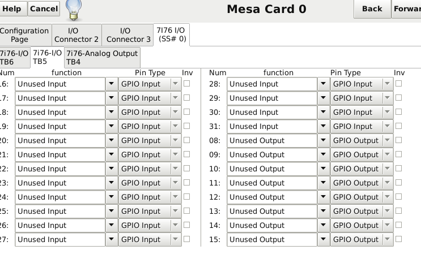Tick invert checkbox for pin 31
Image resolution: width=421 pixels, height=263 pixels.
click(x=399, y=126)
